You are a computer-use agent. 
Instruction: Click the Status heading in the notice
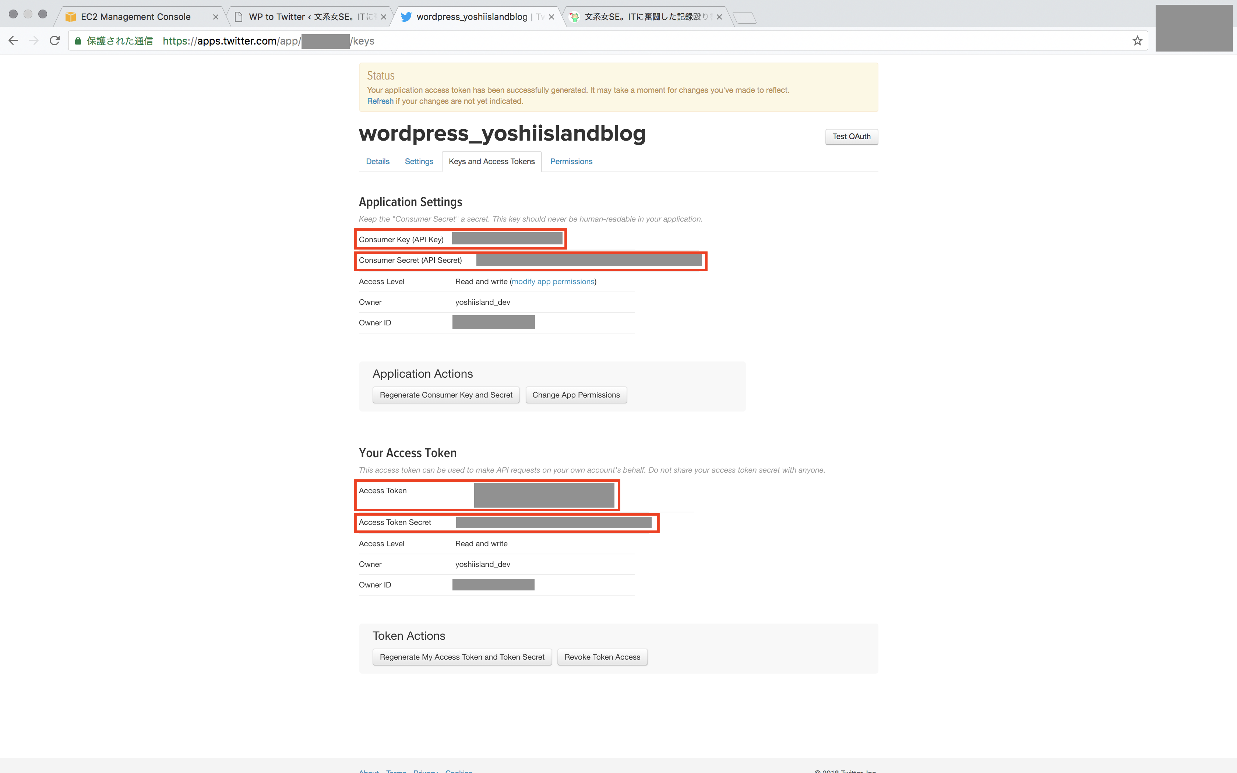click(x=381, y=76)
